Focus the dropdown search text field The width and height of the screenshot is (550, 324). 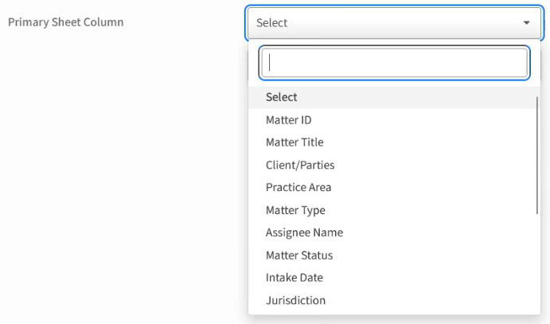(x=394, y=63)
